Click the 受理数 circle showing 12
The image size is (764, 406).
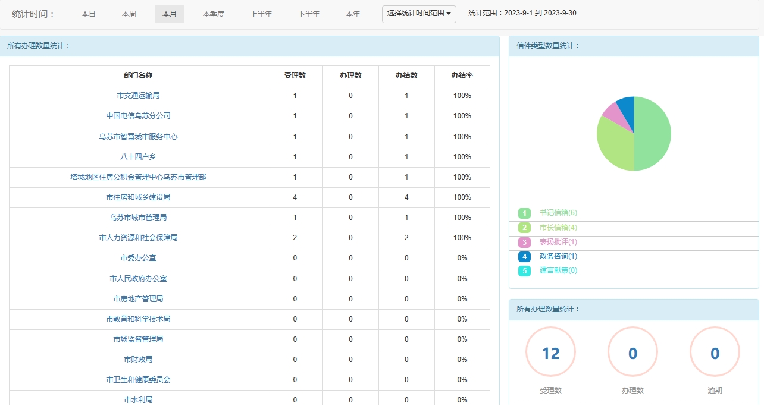click(x=550, y=353)
